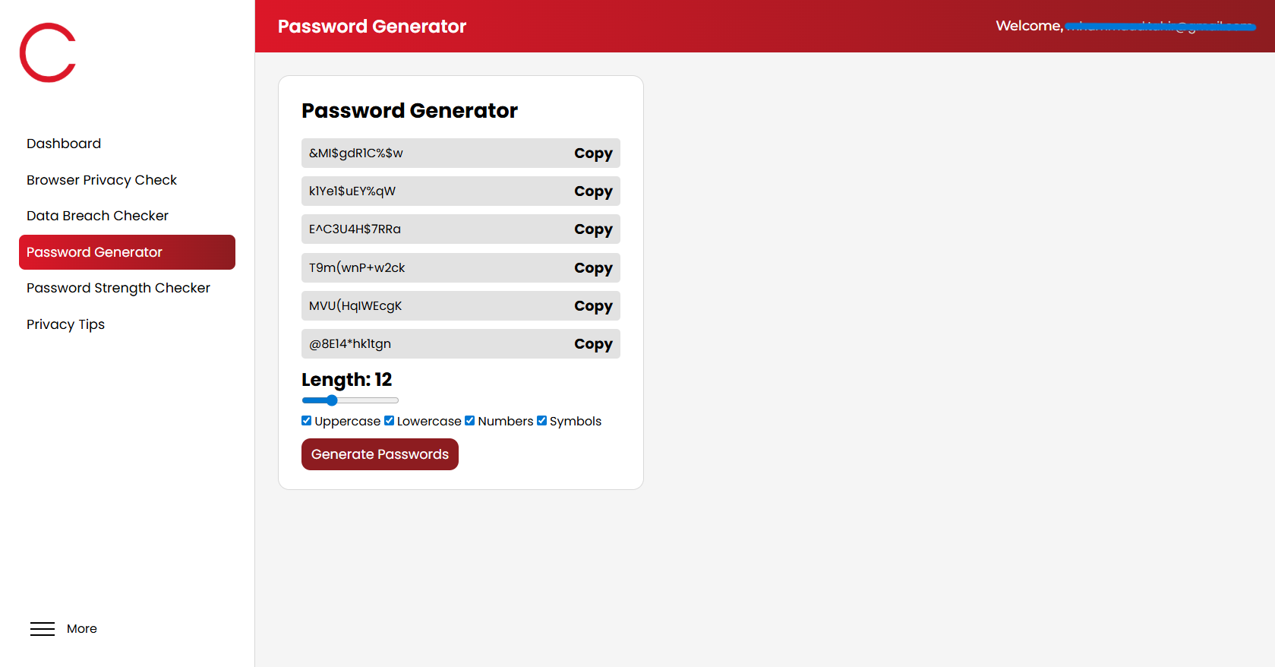
Task: Copy the k1Ye1$uEY%qW password
Action: point(593,191)
